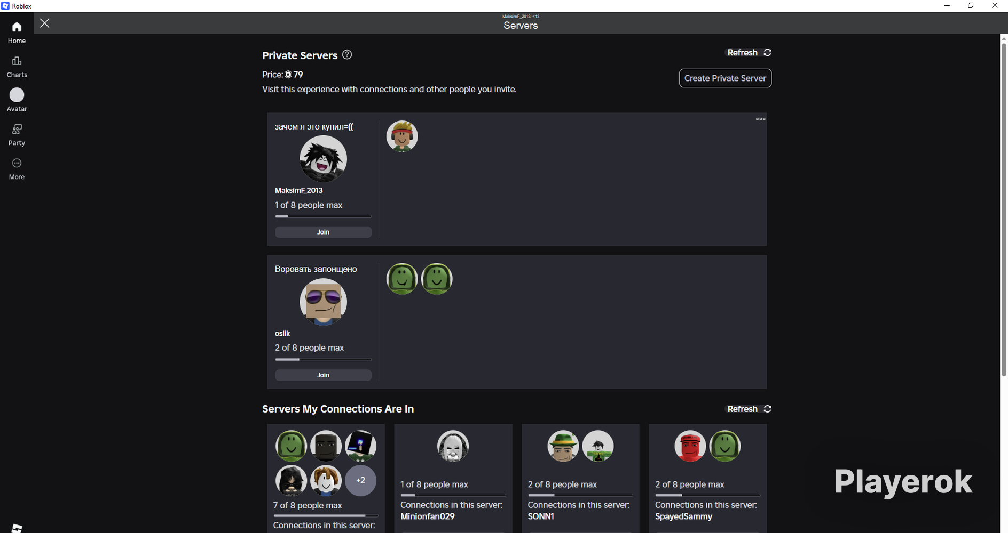Click the "Private Servers" heading
Viewport: 1008px width, 533px height.
tap(300, 55)
